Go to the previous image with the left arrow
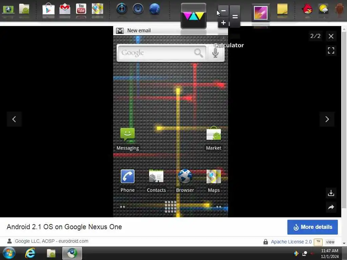The image size is (347, 260). [14, 119]
